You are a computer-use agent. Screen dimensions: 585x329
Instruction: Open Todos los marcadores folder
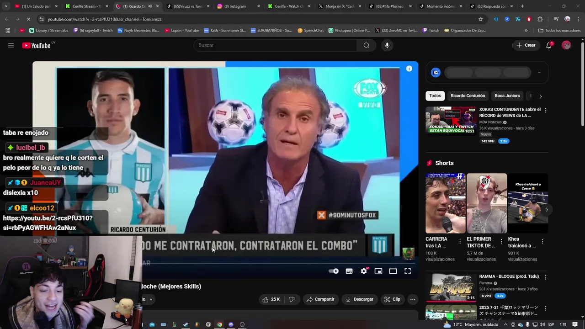(559, 30)
